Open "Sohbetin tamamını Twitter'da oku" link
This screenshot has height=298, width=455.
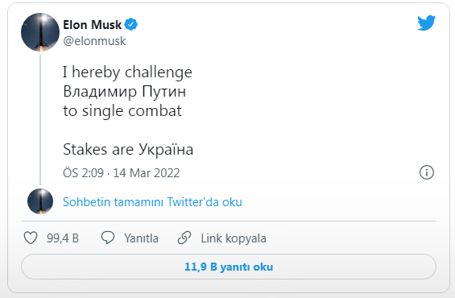pos(152,202)
